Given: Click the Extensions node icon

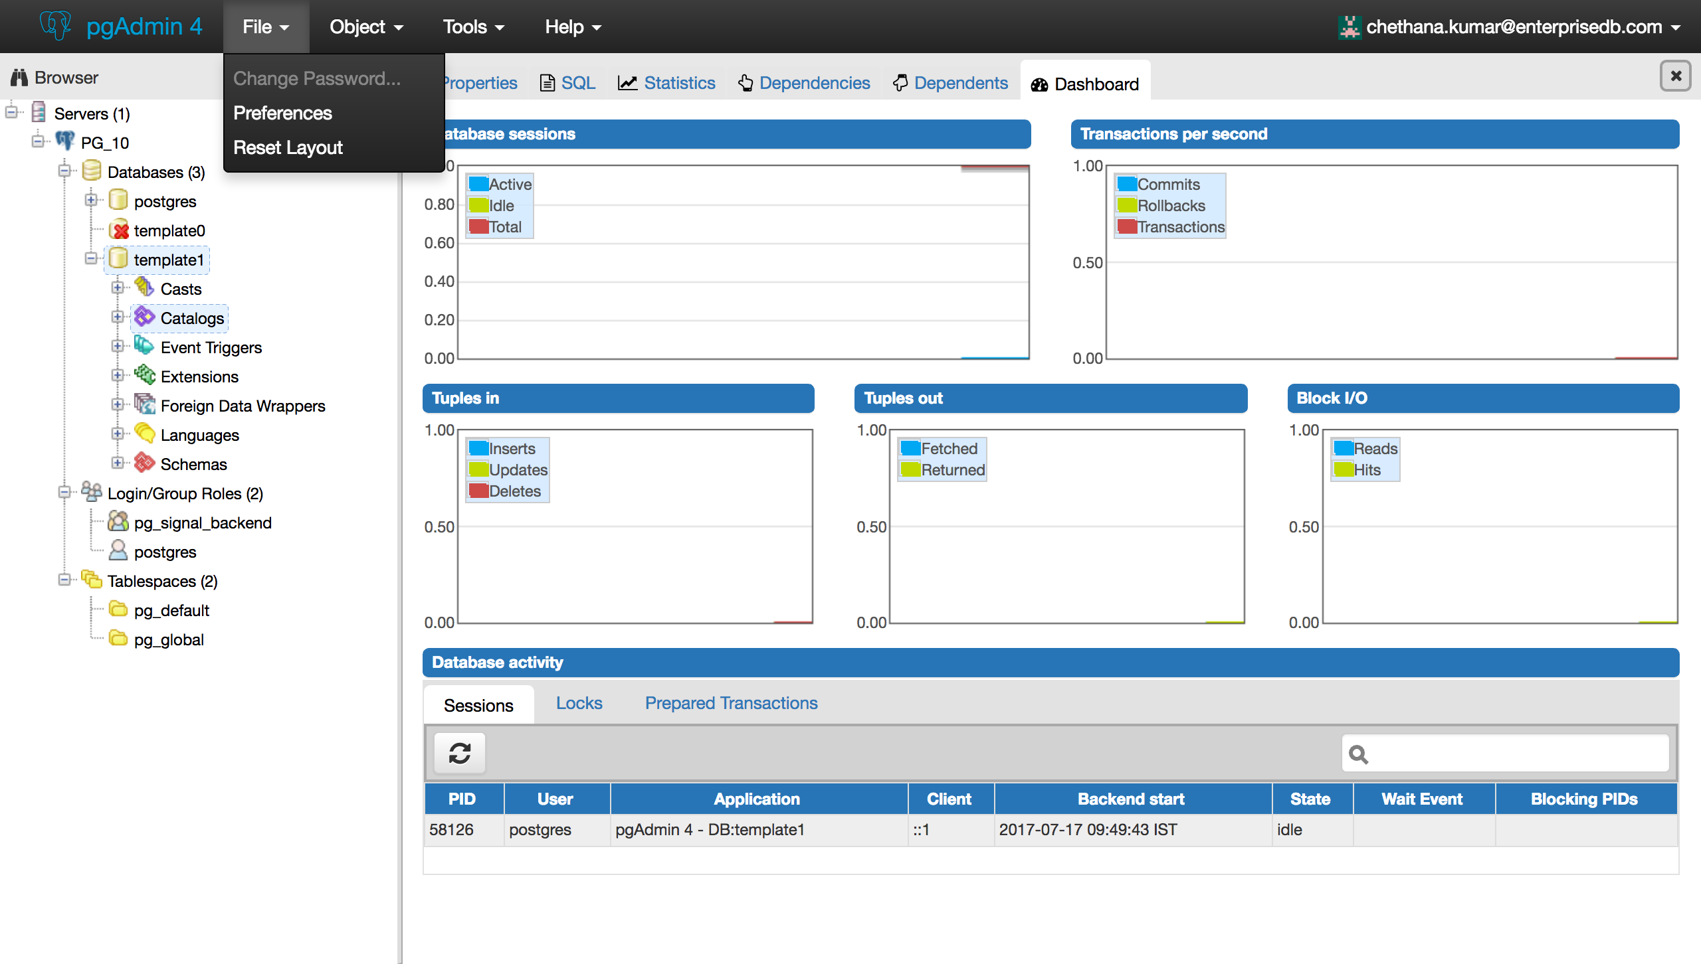Looking at the screenshot, I should click(144, 375).
